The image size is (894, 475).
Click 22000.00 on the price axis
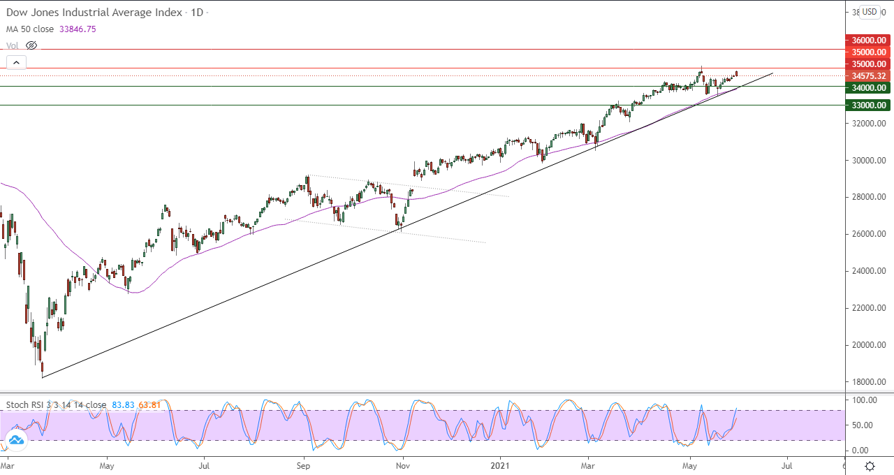click(x=870, y=308)
